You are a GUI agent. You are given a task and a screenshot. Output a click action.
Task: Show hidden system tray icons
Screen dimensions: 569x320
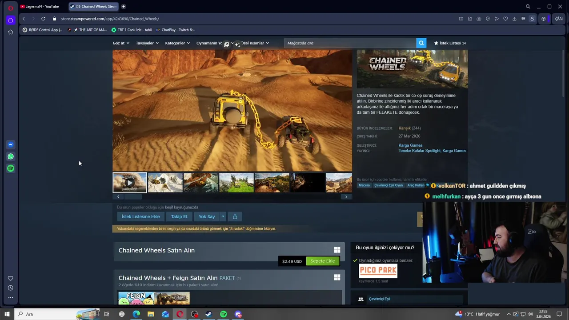(509, 314)
